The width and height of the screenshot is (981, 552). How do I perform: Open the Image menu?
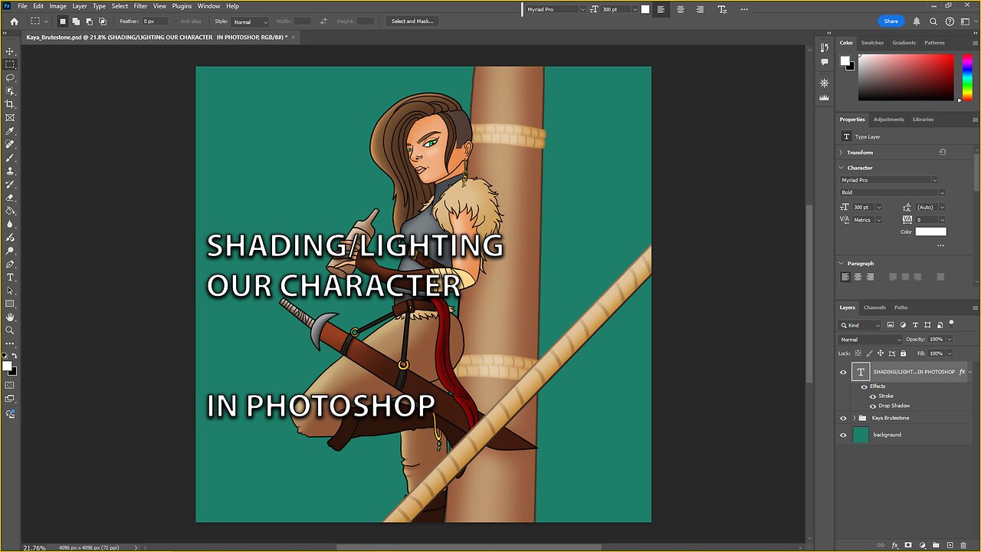(x=57, y=6)
